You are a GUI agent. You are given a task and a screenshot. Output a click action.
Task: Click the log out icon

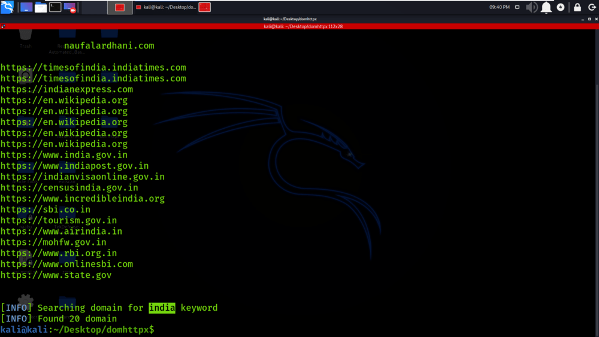[592, 7]
